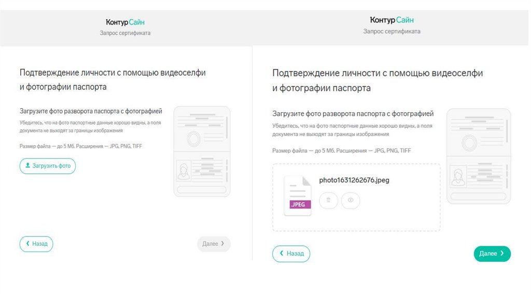Click Назад below the uploaded file box
531x297 pixels.
point(291,254)
